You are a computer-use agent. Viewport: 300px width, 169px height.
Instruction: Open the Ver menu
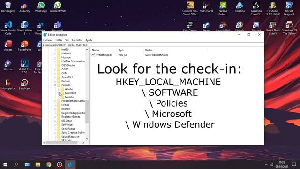click(67, 40)
